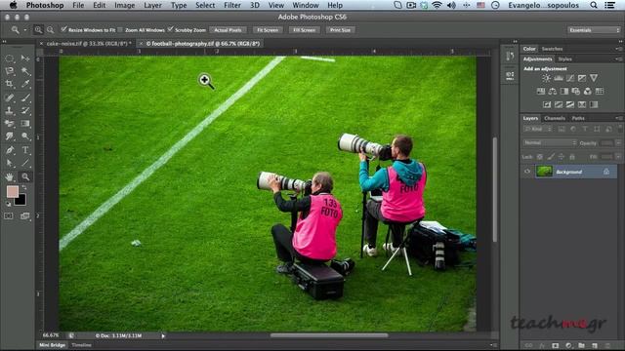Viewport: 625px width, 351px height.
Task: Select the History Brush tool
Action: click(25, 110)
